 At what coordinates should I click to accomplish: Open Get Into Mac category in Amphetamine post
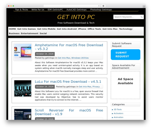coord(64,58)
